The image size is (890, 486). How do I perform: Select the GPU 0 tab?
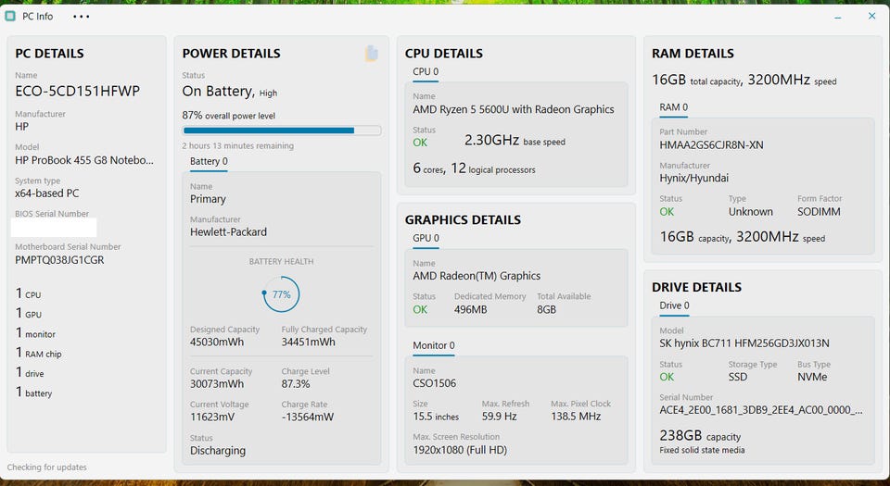(x=426, y=239)
